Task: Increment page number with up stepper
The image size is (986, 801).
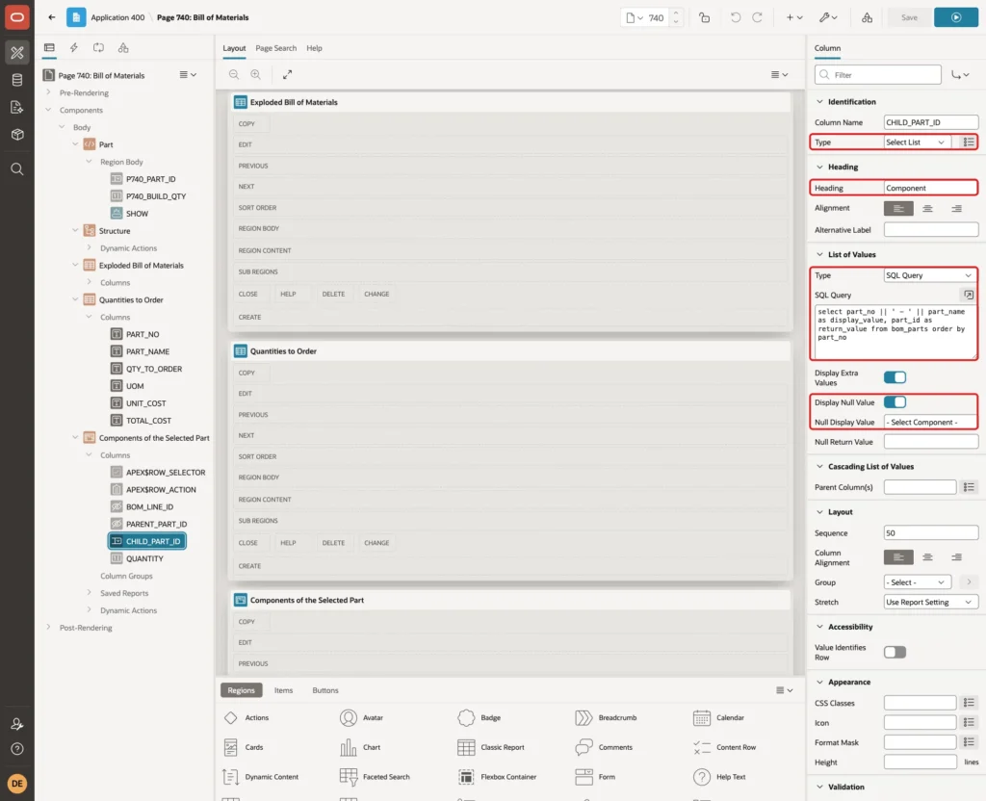Action: point(676,13)
